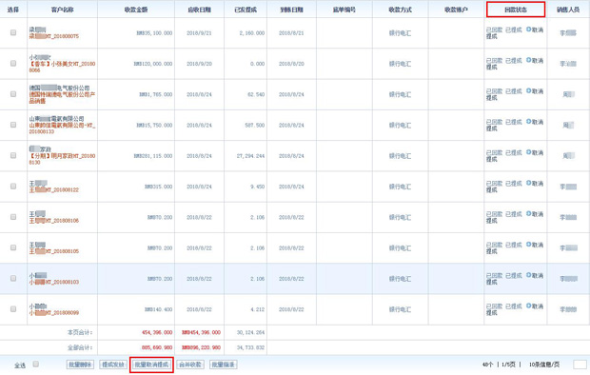Open the 【香车】小张美女 order link

[x=62, y=67]
